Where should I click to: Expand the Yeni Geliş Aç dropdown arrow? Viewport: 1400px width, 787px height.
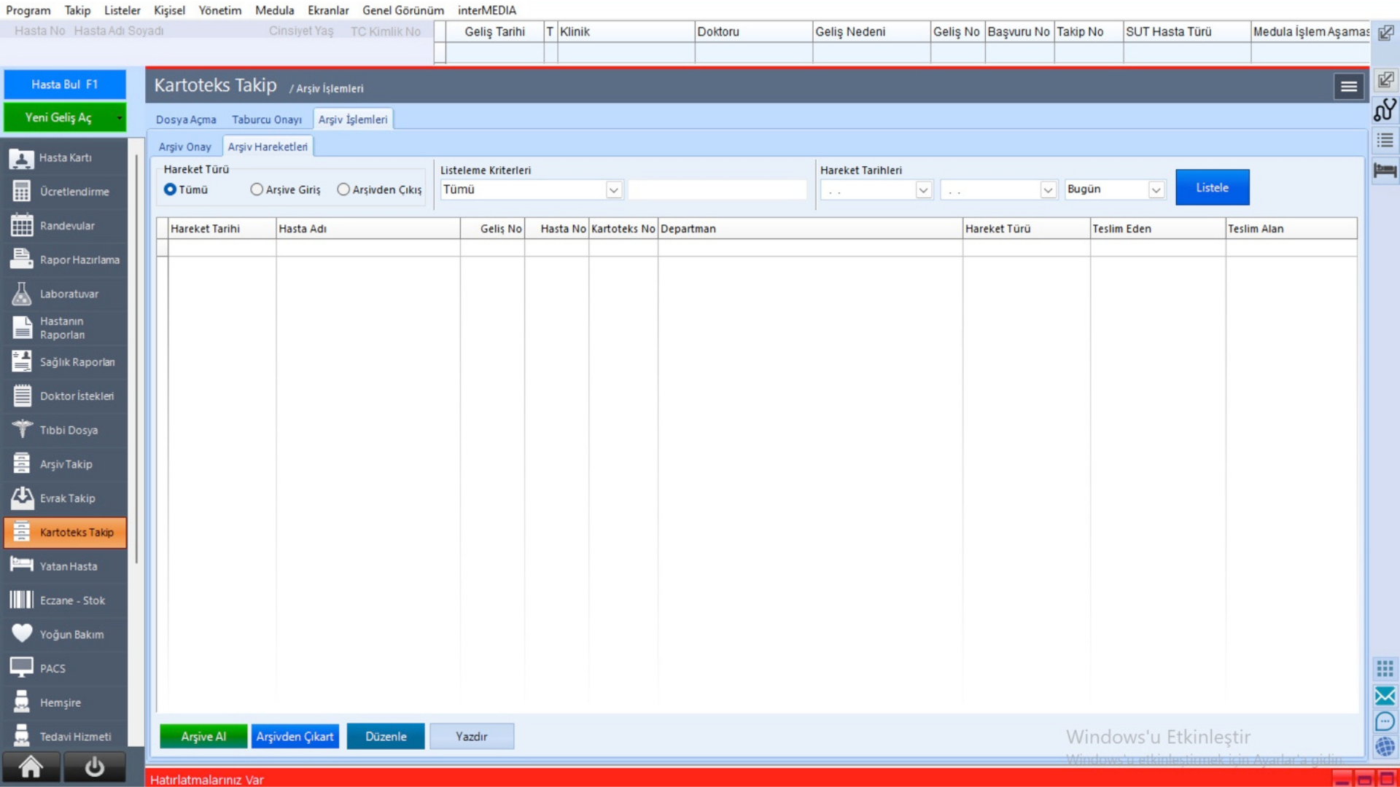[119, 118]
